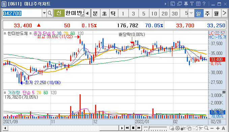Click the blue 176,782 volume tag on axis
This screenshot has height=132, width=229.
[x=218, y=112]
